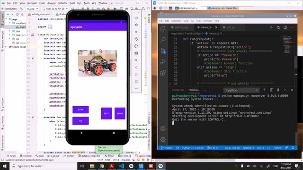This screenshot has width=303, height=170.
Task: Tap the RIGHT button in app
Action: 120,113
